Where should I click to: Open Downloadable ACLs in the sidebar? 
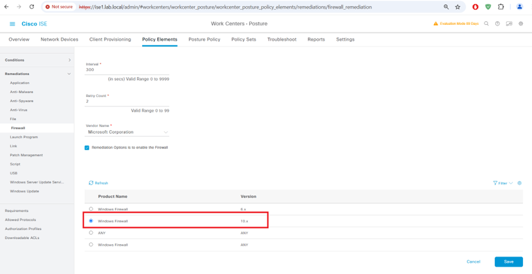[22, 238]
